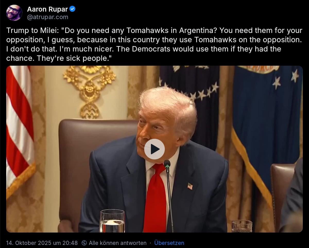Translate the post with Übersetzen
309x248 pixels.
(x=169, y=243)
